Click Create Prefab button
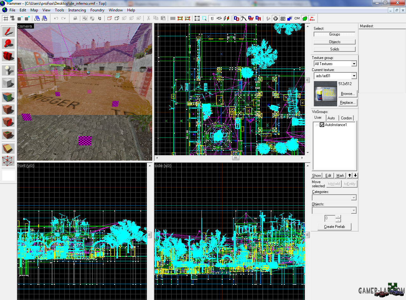Image resolution: width=406 pixels, height=300 pixels. 335,227
